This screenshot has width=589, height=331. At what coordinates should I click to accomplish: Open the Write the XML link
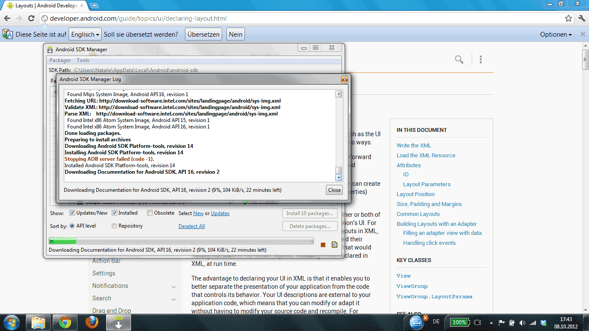[414, 146]
